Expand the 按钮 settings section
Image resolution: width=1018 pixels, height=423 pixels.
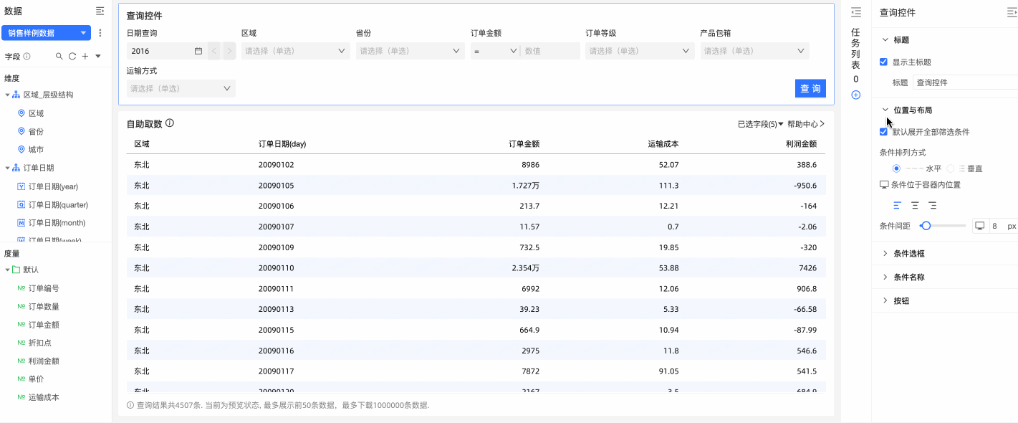point(885,300)
